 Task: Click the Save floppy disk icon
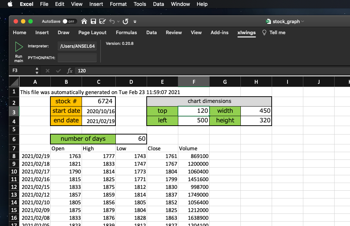click(x=93, y=21)
